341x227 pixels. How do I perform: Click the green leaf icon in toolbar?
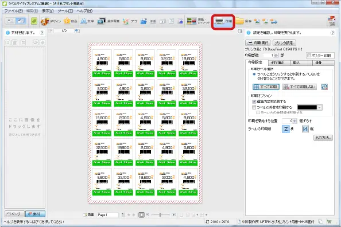(x=34, y=21)
